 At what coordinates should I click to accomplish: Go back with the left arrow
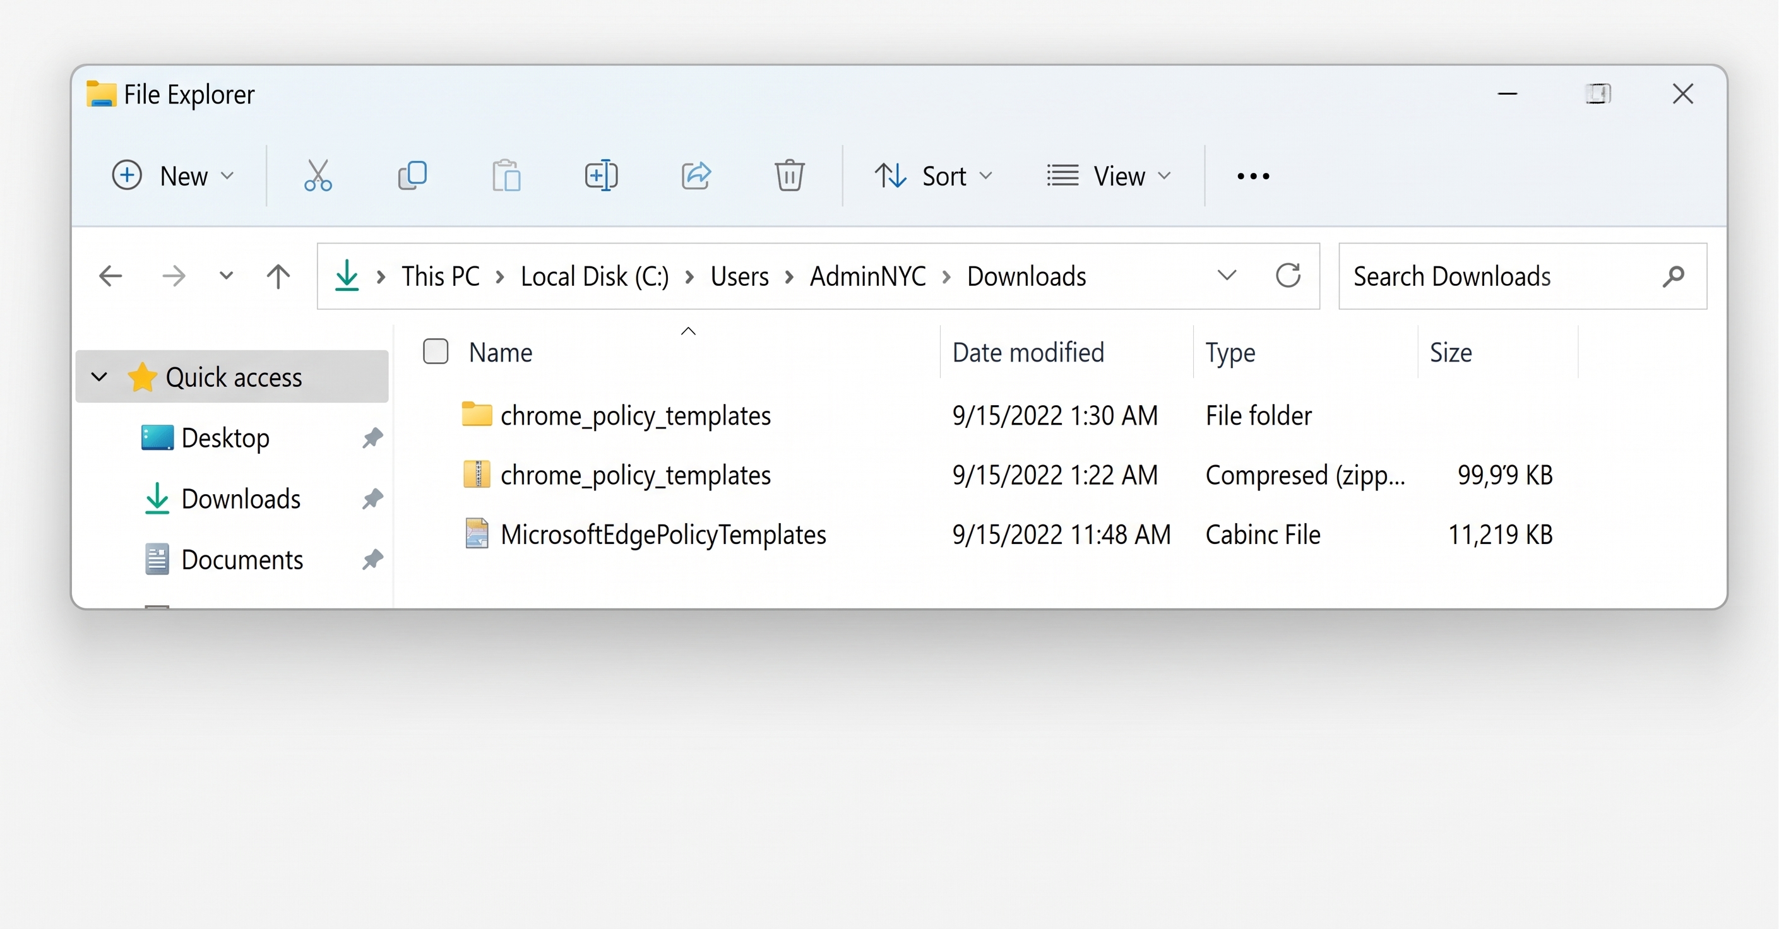tap(110, 276)
